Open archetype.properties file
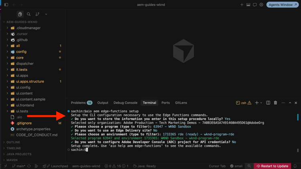 tap(33, 129)
